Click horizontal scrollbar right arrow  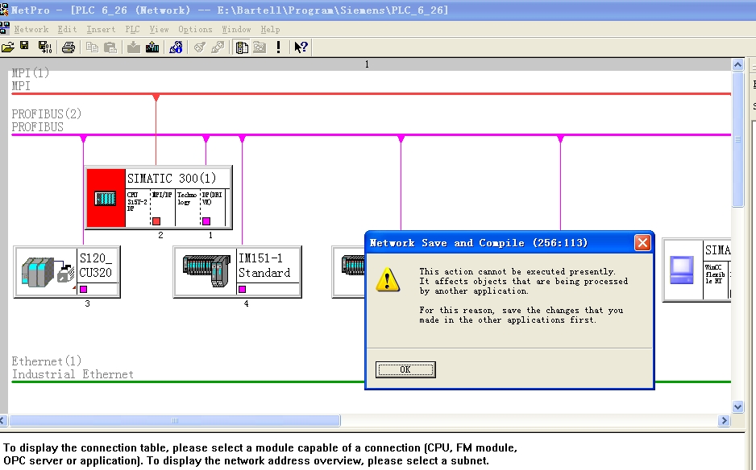[723, 421]
